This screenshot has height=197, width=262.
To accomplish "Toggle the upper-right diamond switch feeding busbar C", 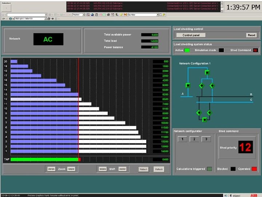I will pyautogui.click(x=212, y=86).
